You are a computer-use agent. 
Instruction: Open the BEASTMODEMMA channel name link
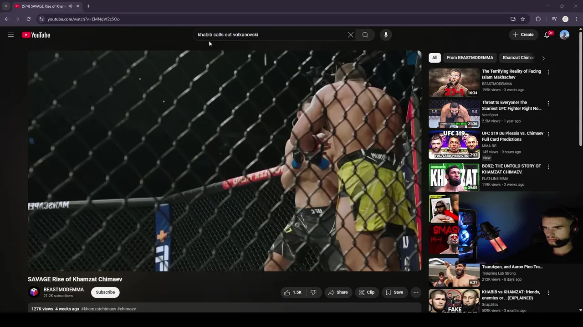pyautogui.click(x=64, y=290)
